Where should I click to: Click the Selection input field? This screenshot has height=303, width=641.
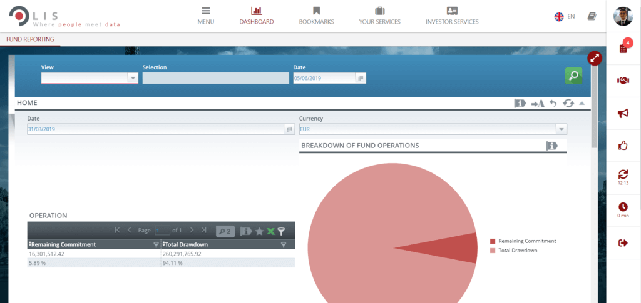[215, 78]
